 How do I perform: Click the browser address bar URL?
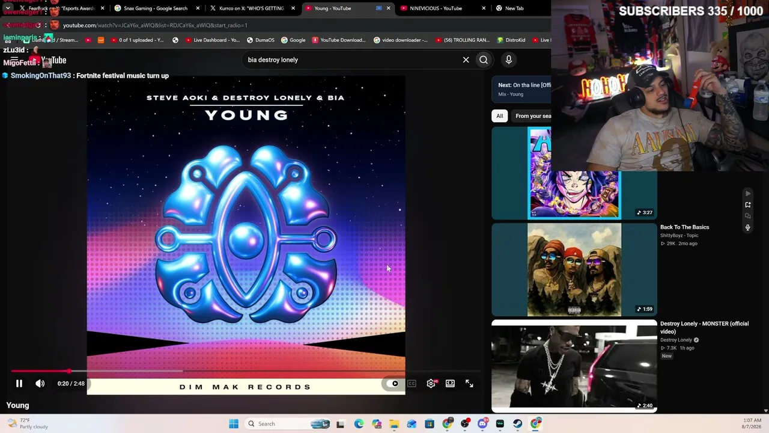point(155,25)
